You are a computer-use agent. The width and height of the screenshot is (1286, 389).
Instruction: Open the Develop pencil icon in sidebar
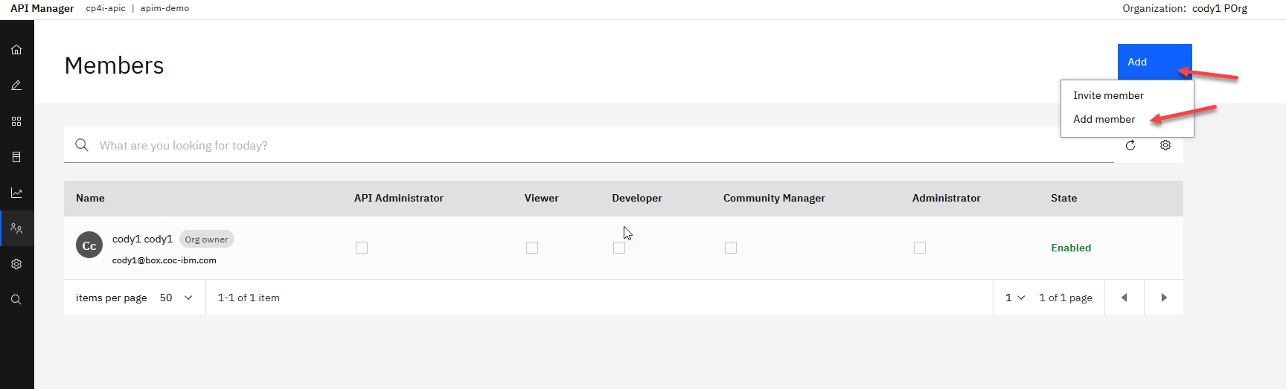pos(16,86)
